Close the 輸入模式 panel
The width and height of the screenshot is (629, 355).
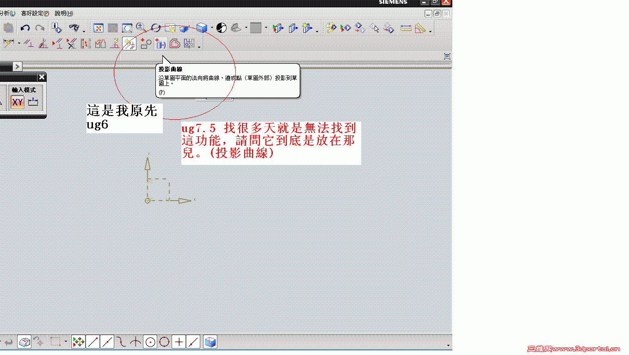[41, 77]
